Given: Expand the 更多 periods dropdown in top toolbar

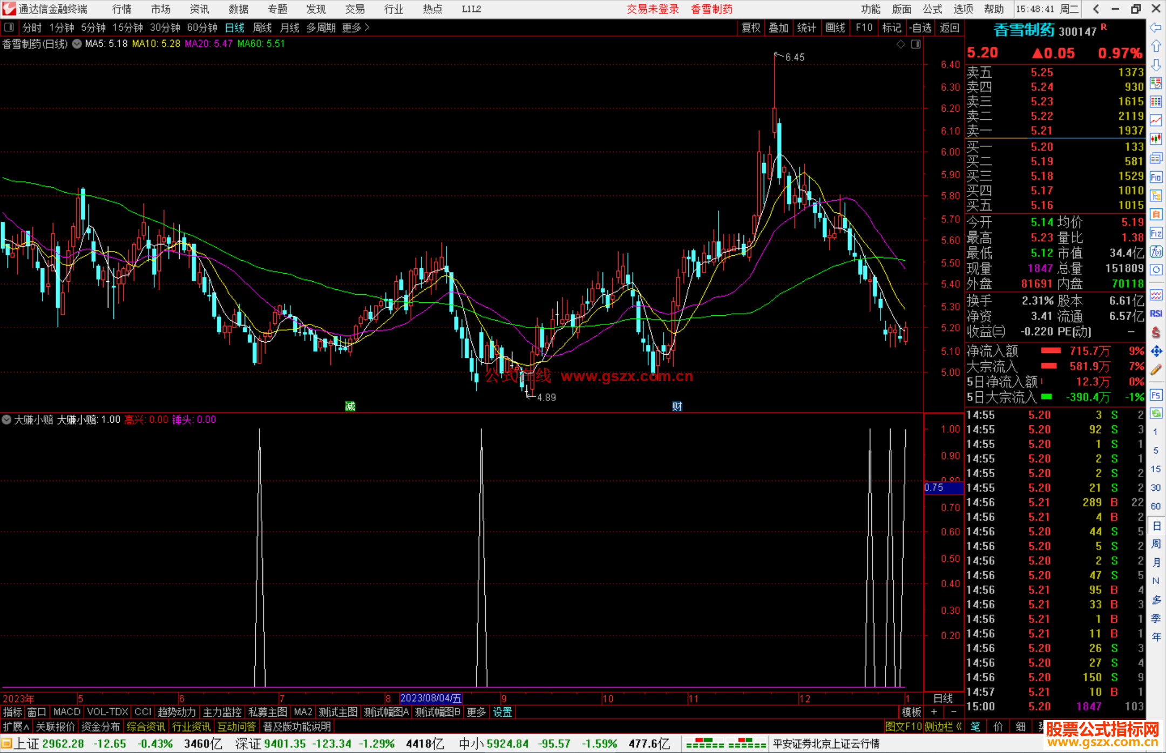Looking at the screenshot, I should 355,28.
